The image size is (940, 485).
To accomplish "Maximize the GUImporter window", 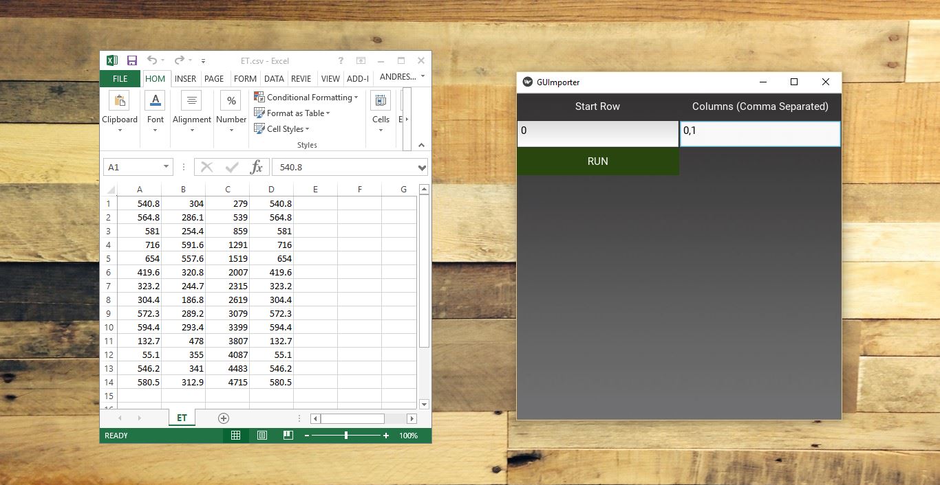I will point(794,82).
